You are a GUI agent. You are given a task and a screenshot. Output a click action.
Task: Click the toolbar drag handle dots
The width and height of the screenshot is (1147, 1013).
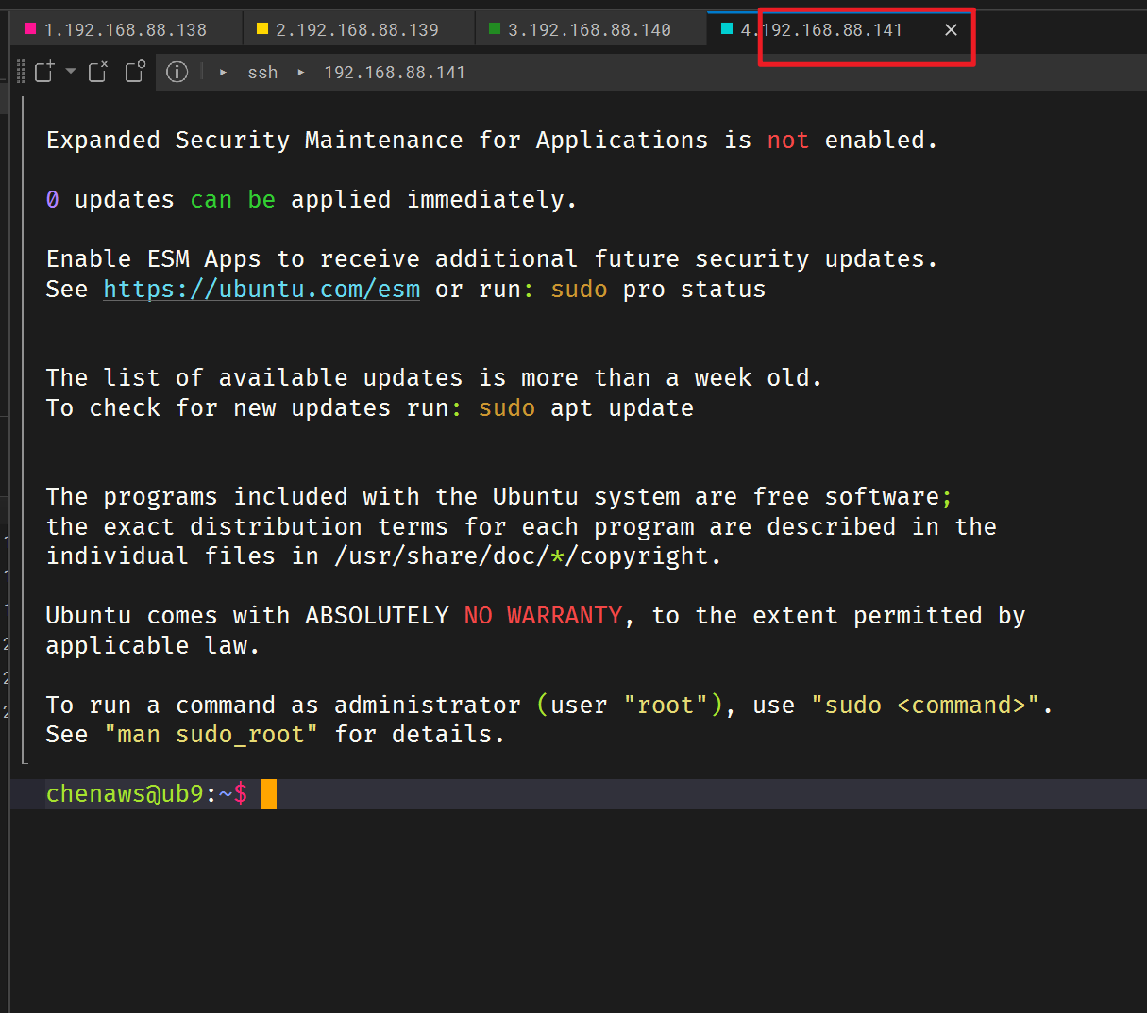(21, 72)
